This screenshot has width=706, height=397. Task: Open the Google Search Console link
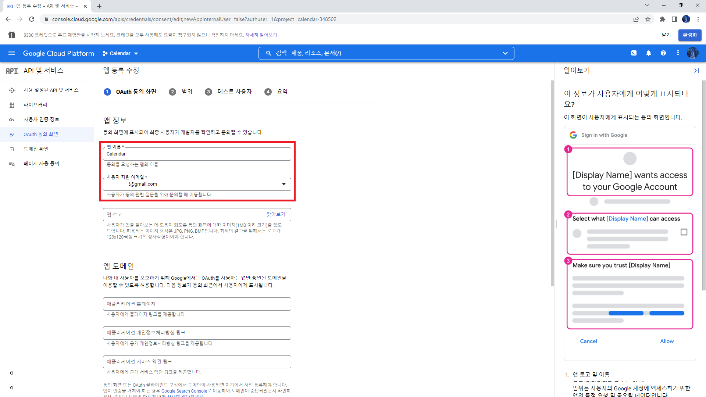pos(184,391)
